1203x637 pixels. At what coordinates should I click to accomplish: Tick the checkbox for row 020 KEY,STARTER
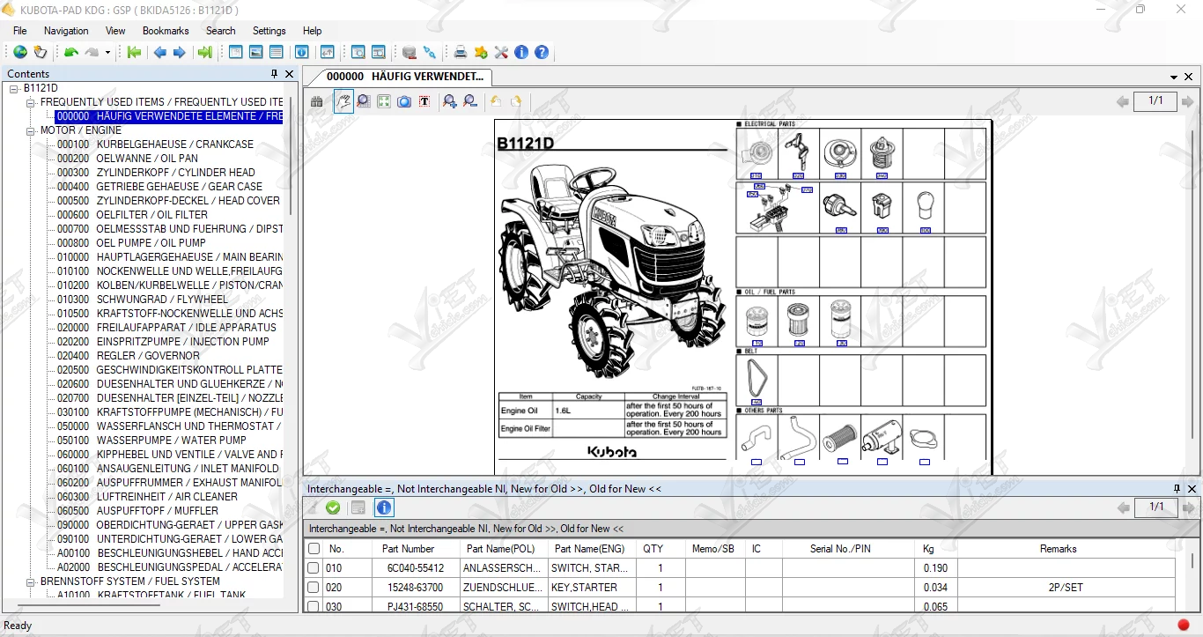[x=314, y=588]
